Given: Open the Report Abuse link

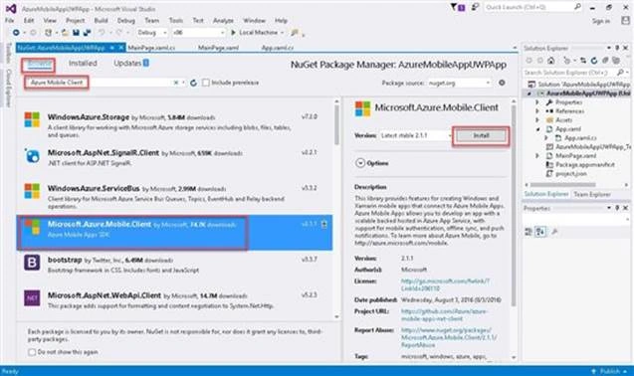Looking at the screenshot, I should [449, 337].
